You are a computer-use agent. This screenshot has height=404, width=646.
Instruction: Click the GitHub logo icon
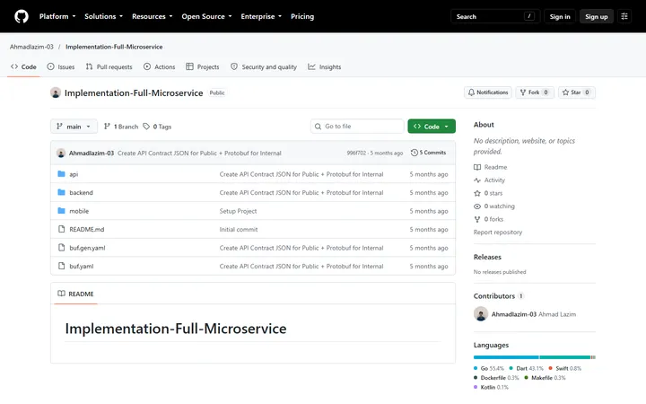[22, 16]
